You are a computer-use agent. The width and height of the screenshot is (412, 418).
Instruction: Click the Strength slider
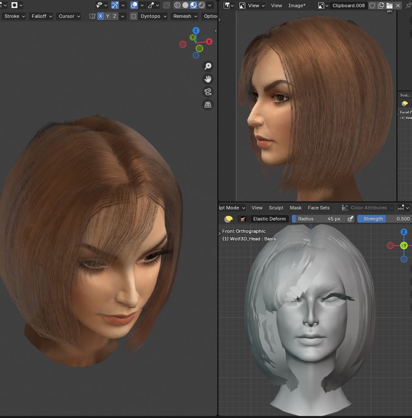pyautogui.click(x=384, y=219)
